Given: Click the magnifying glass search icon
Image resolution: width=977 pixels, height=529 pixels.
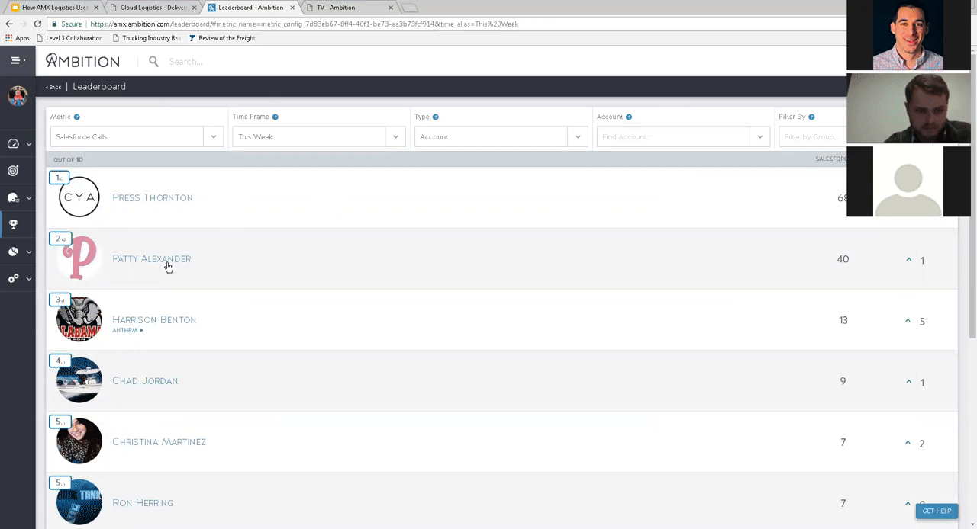Looking at the screenshot, I should click(x=153, y=61).
